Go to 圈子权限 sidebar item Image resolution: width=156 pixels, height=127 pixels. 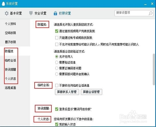tap(10, 42)
